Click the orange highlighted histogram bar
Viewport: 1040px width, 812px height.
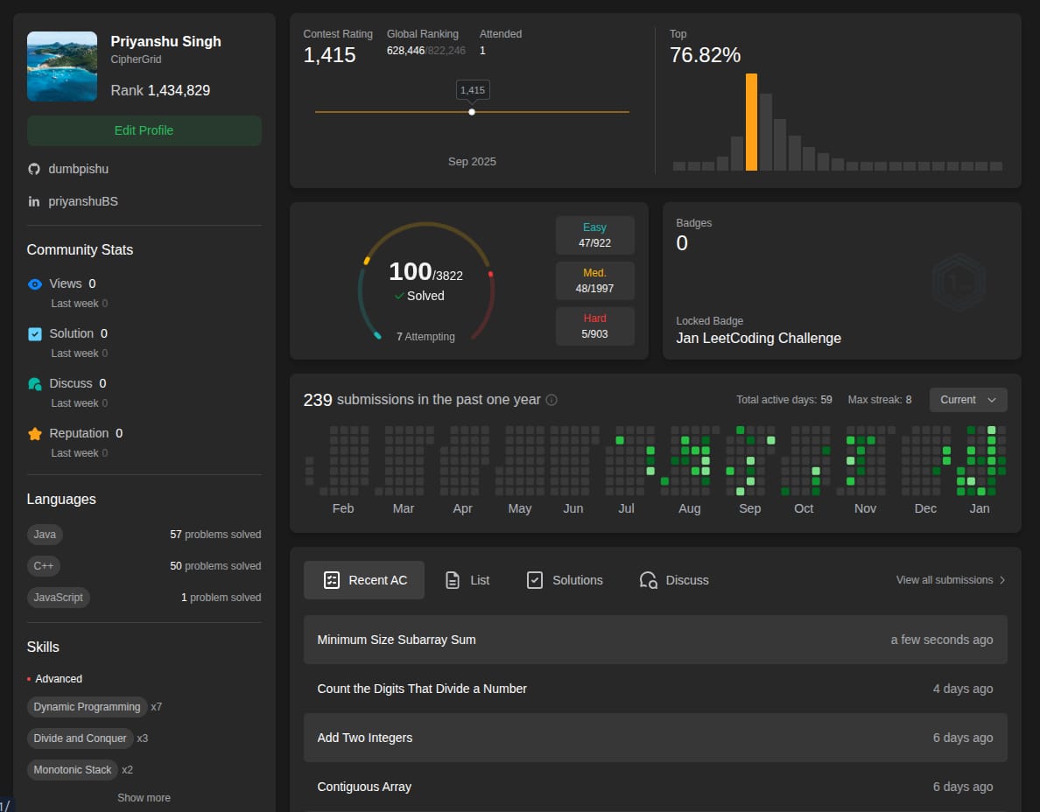(x=751, y=122)
